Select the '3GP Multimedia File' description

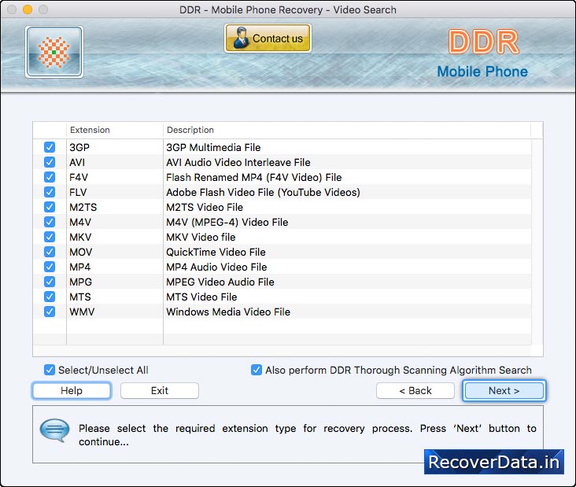click(213, 147)
